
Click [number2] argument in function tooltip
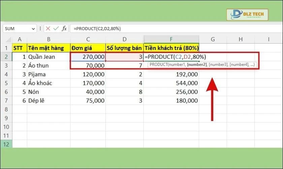(197, 65)
